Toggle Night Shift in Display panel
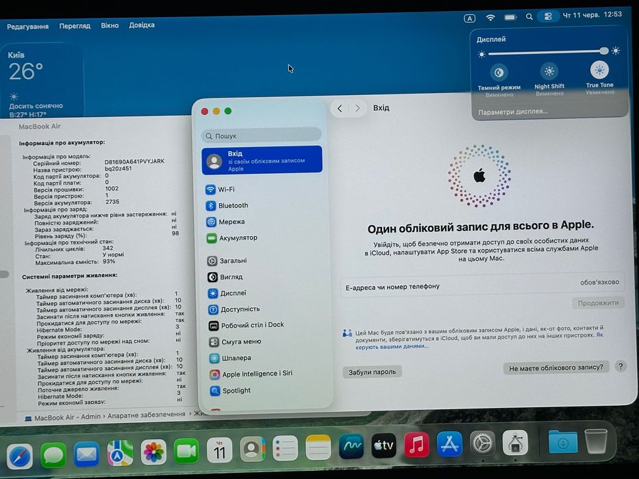This screenshot has width=639, height=479. [549, 71]
